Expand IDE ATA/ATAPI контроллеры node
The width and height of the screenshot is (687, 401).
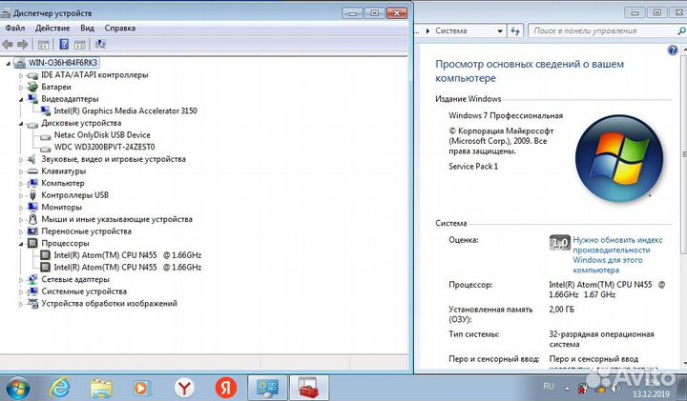[x=21, y=75]
